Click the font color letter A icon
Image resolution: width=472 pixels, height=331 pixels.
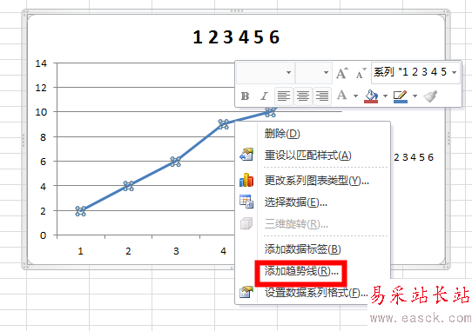(341, 96)
